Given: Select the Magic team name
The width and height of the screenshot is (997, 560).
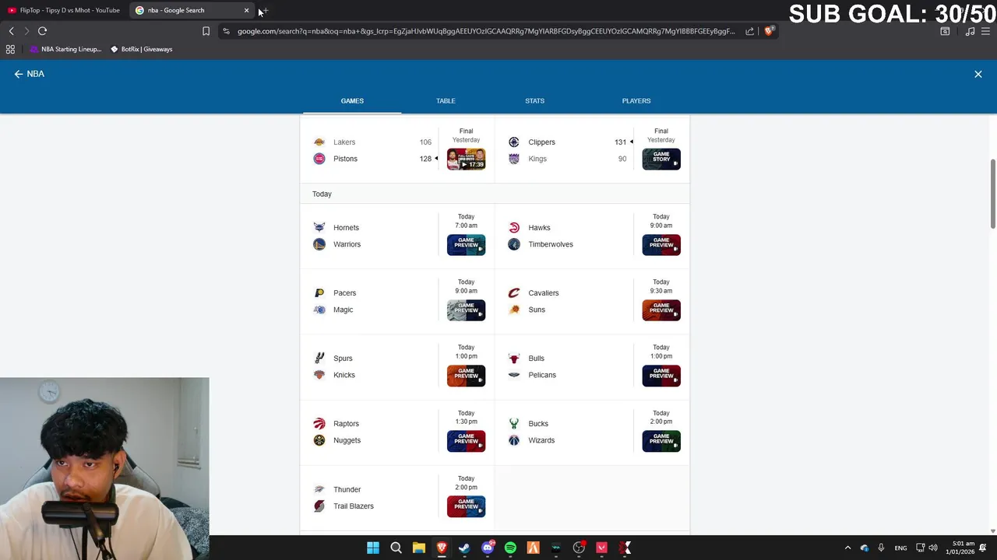Looking at the screenshot, I should tap(343, 310).
